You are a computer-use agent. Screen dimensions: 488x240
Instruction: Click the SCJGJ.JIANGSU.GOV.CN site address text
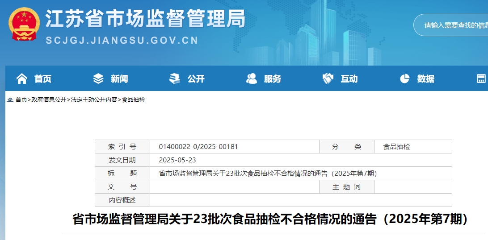tap(122, 41)
